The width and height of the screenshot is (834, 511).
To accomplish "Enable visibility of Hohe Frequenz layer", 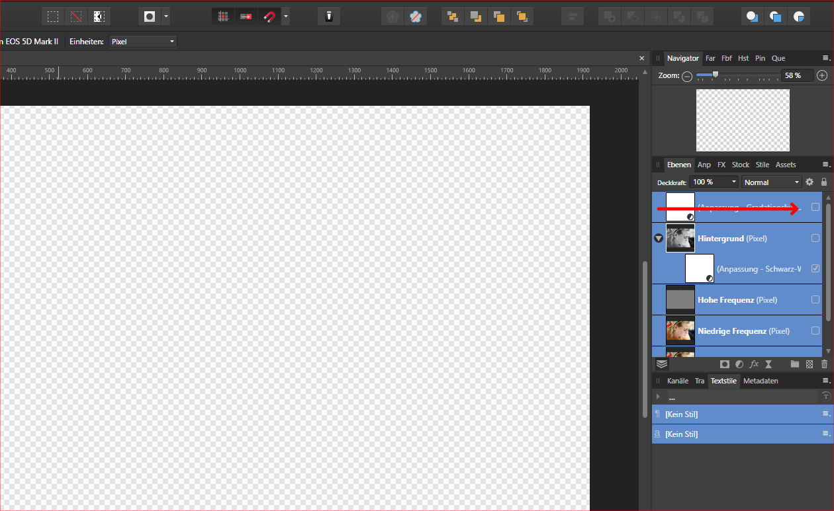I will point(815,299).
